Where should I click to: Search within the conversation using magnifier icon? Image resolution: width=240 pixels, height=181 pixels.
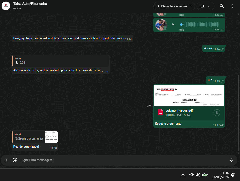point(222,6)
